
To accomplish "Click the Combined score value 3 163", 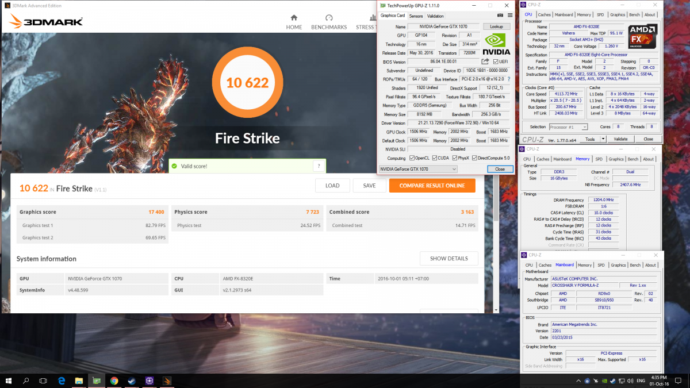I will pyautogui.click(x=467, y=212).
